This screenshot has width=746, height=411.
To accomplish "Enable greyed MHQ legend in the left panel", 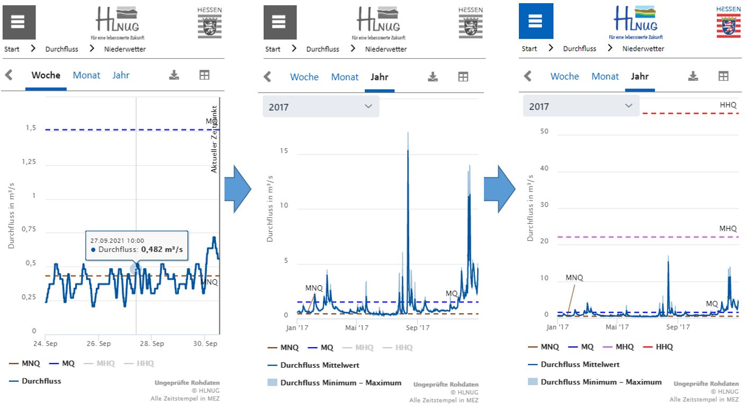I will pyautogui.click(x=97, y=363).
